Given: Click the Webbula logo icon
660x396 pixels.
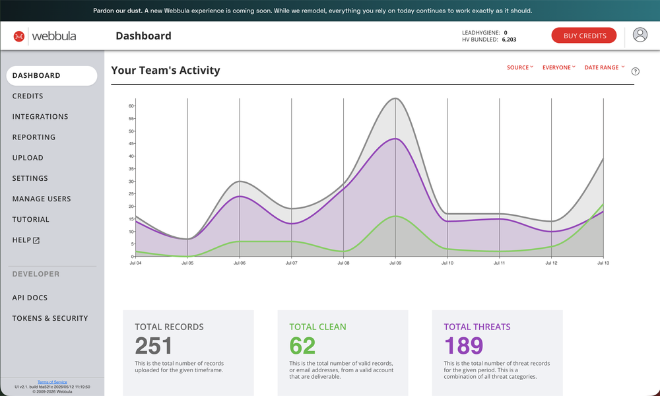Looking at the screenshot, I should [x=19, y=36].
